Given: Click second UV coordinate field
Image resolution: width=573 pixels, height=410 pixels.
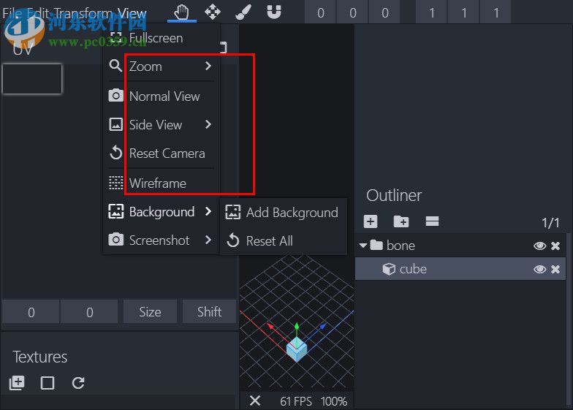Looking at the screenshot, I should coord(89,311).
